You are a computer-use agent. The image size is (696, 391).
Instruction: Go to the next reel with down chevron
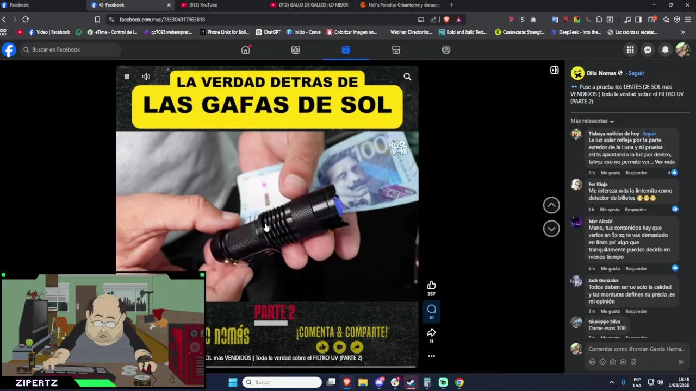point(551,229)
